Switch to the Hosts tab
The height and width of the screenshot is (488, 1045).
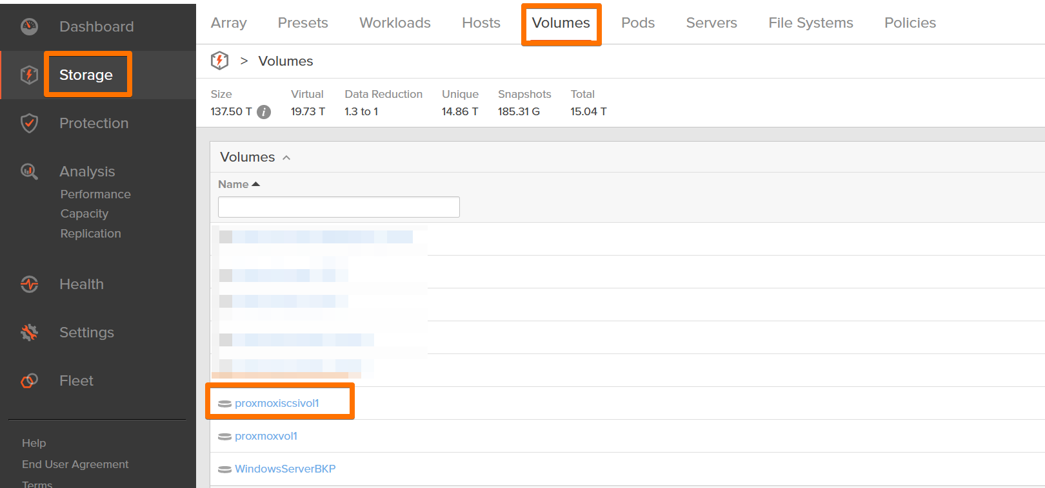(x=481, y=23)
